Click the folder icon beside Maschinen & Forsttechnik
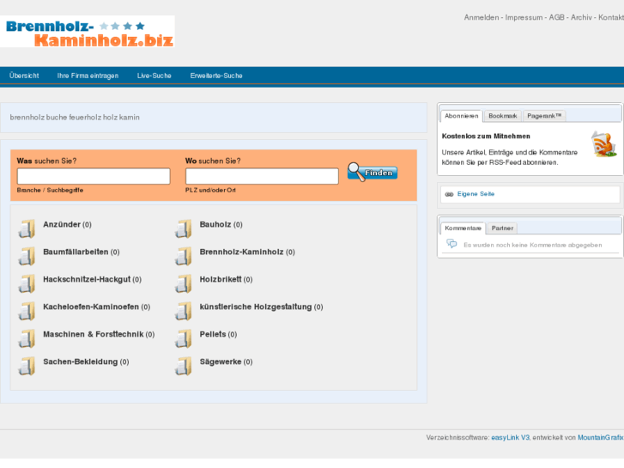Screen dimensions: 624x468 click(27, 338)
